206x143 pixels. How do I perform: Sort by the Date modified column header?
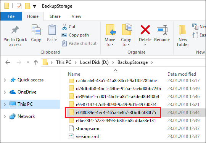[x=182, y=74]
